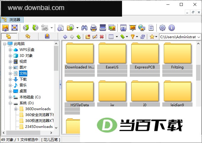Open the dropdown next to export-folder icon
This screenshot has width=202, height=143.
click(77, 28)
